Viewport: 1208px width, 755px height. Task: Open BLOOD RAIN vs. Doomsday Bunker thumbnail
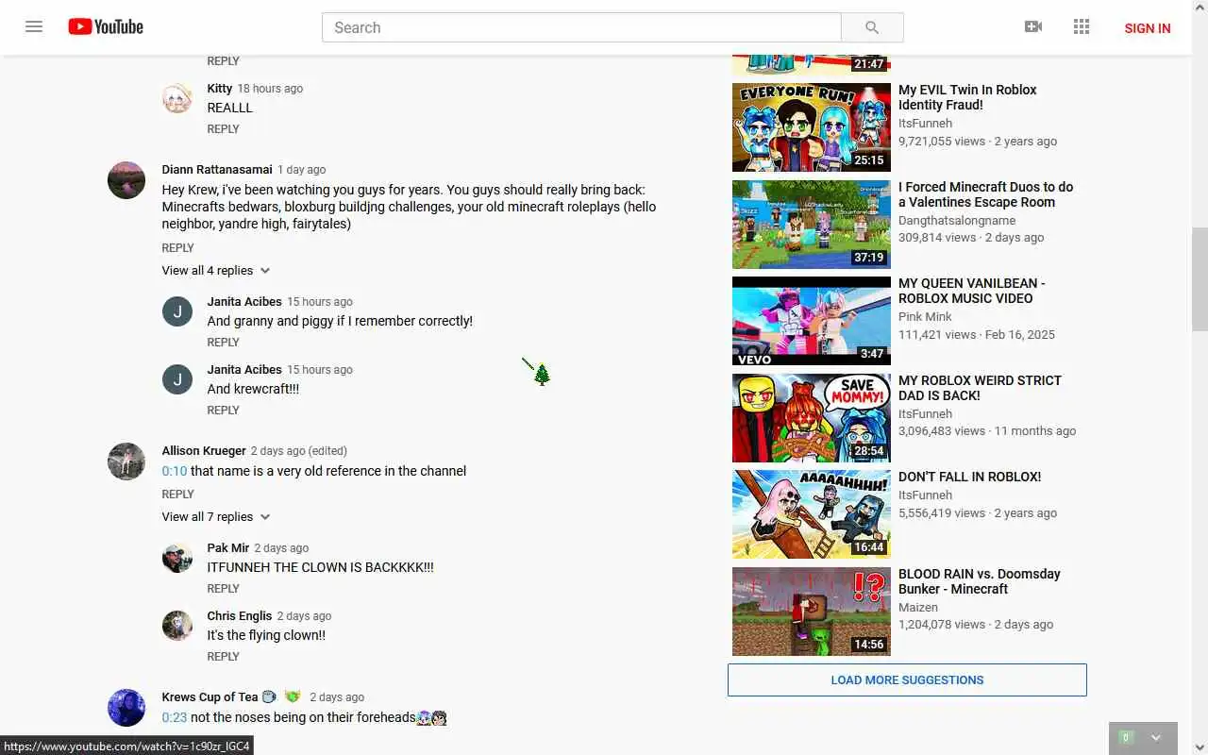tap(812, 612)
